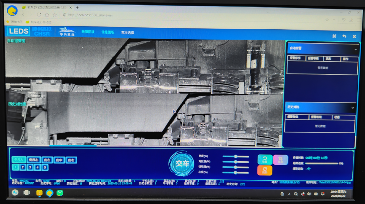The height and width of the screenshot is (204, 365).
Task: Select the 底右 camera view
Action: tap(71, 160)
